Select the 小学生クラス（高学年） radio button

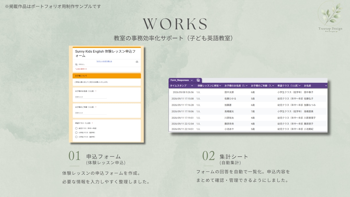76,137
